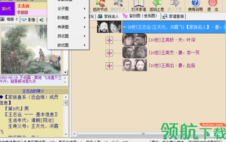Click the landscape painting album photo

pos(31,49)
